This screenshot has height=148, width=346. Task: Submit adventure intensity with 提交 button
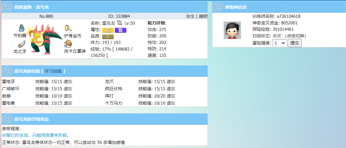click(294, 43)
